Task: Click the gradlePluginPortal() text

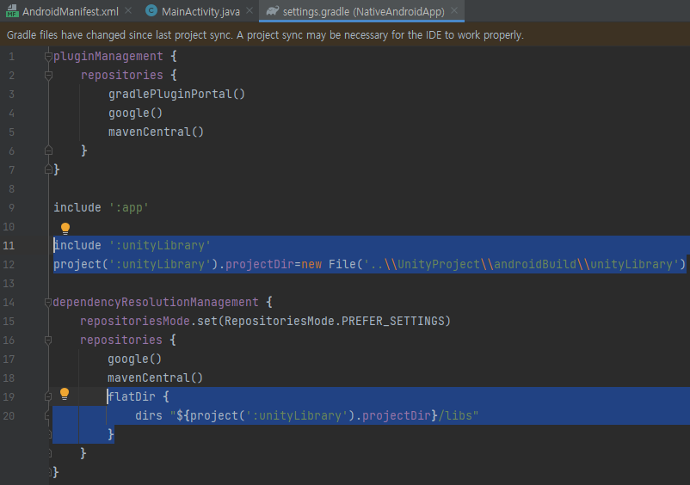Action: tap(176, 94)
